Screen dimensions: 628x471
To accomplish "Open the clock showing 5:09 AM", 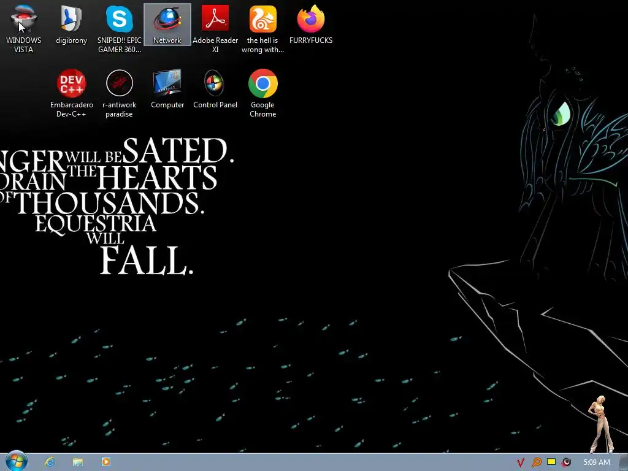I will click(596, 462).
